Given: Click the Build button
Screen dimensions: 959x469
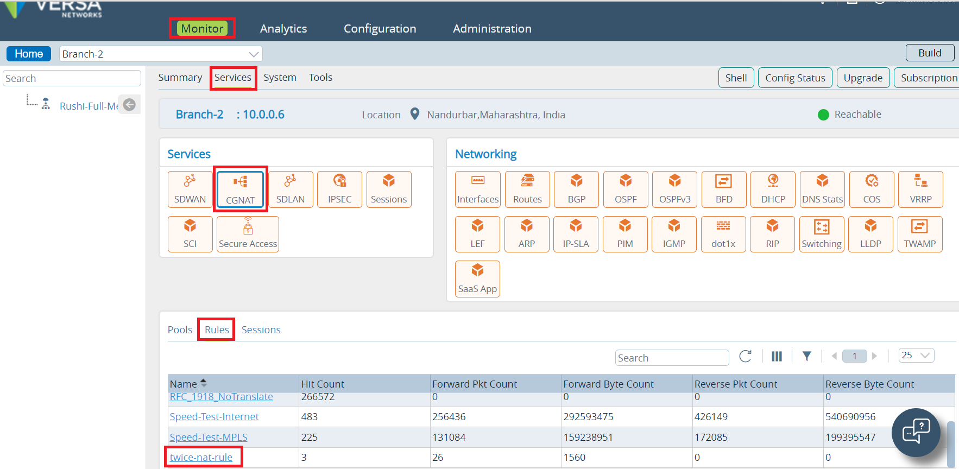Looking at the screenshot, I should click(930, 53).
